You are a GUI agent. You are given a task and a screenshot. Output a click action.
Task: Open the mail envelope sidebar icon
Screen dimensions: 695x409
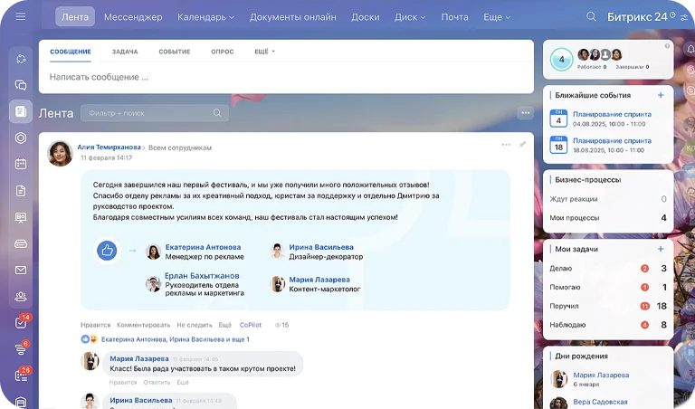[21, 271]
